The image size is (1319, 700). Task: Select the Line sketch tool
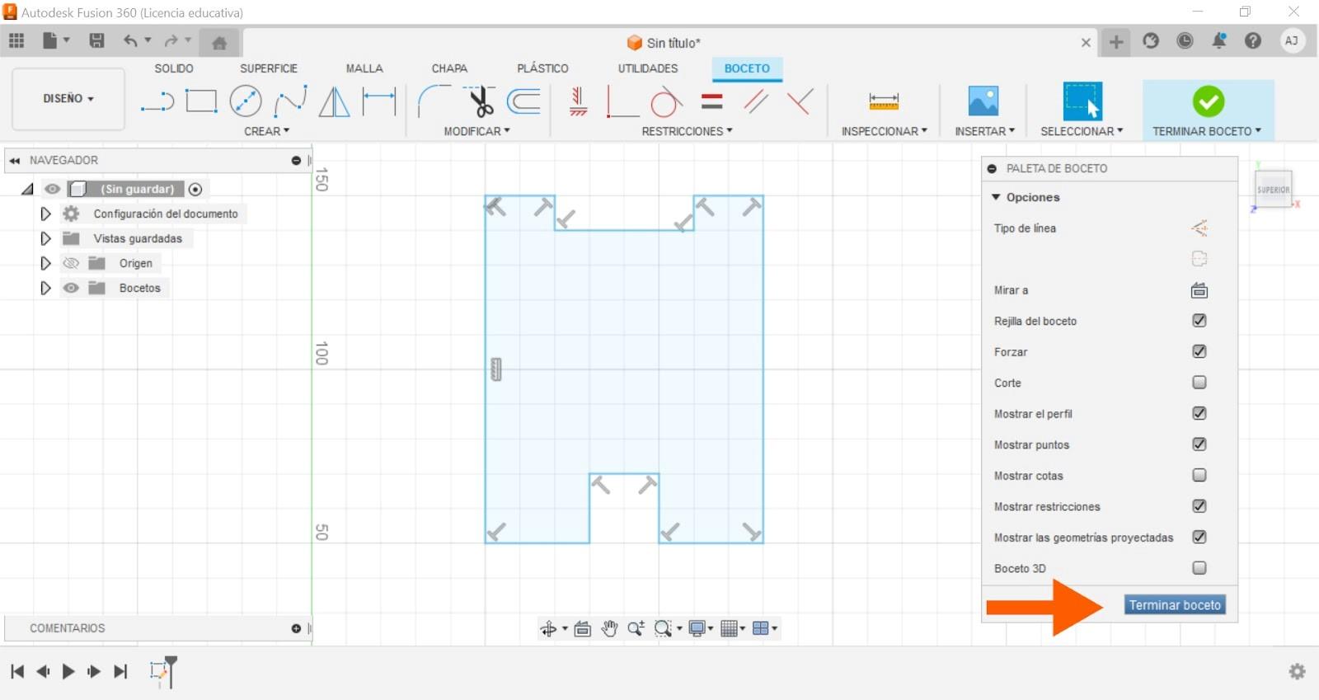pos(157,102)
